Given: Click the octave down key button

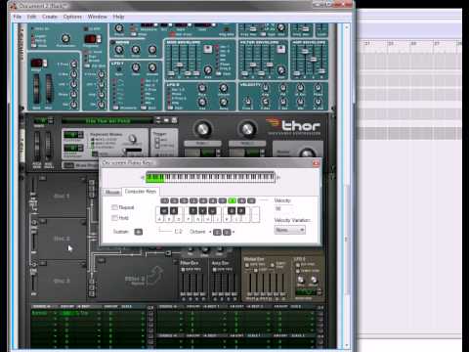Looking at the screenshot, I should point(217,232).
